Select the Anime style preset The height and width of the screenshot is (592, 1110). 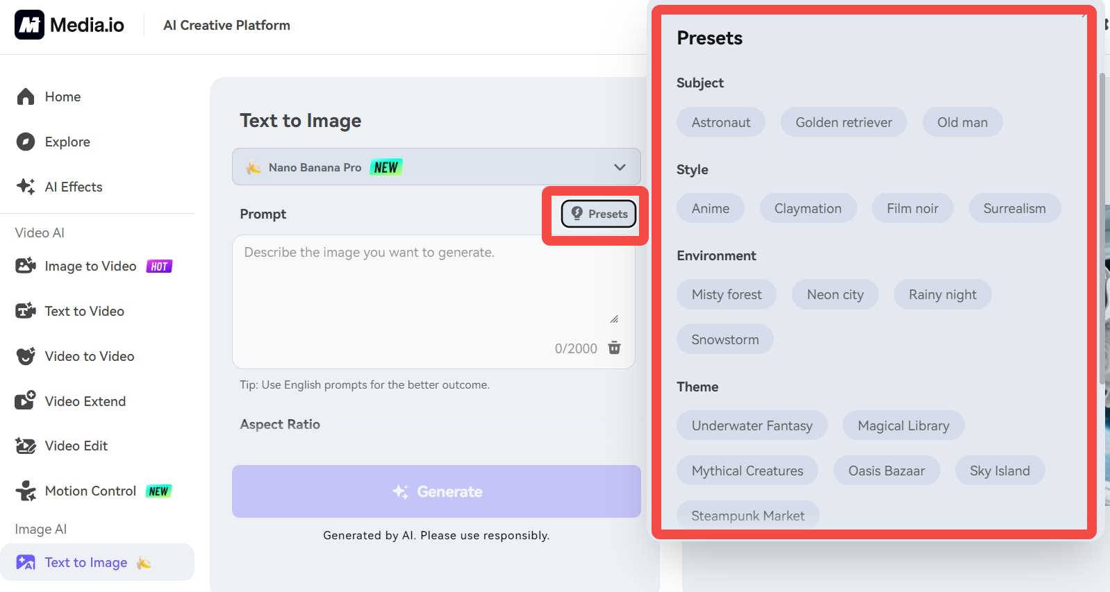click(710, 208)
